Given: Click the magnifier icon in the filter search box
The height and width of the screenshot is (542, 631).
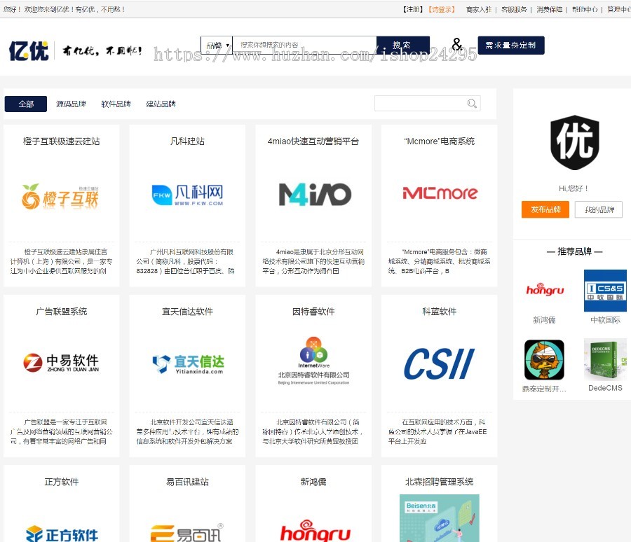Looking at the screenshot, I should [472, 103].
